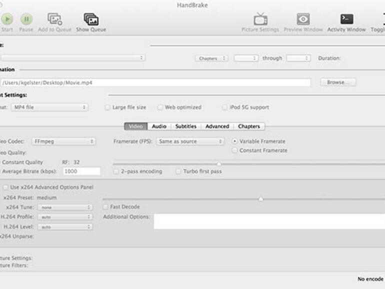Open the source title dropdown
Image resolution: width=385 pixels, height=289 pixels.
click(73, 58)
